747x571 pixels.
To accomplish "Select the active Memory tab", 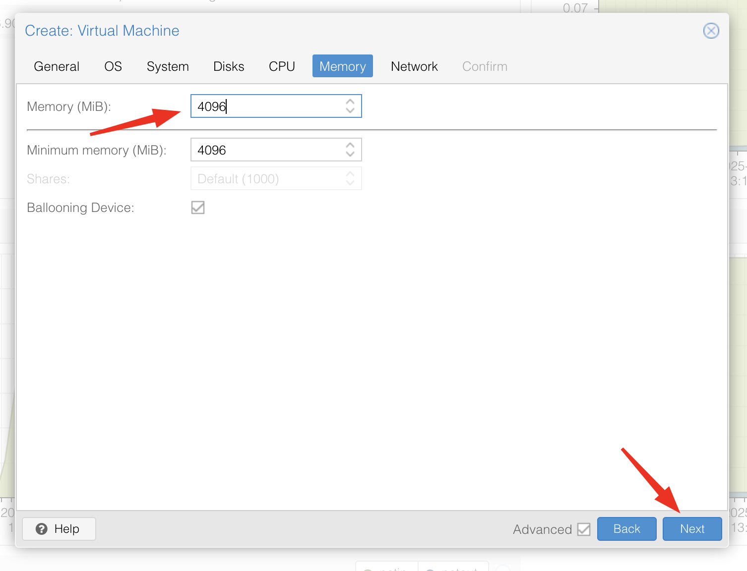I will click(342, 66).
